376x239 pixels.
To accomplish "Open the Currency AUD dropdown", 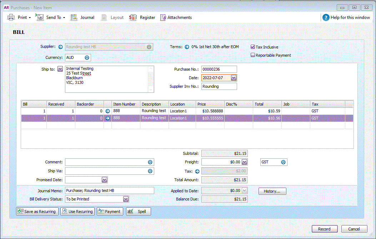I will (87, 58).
